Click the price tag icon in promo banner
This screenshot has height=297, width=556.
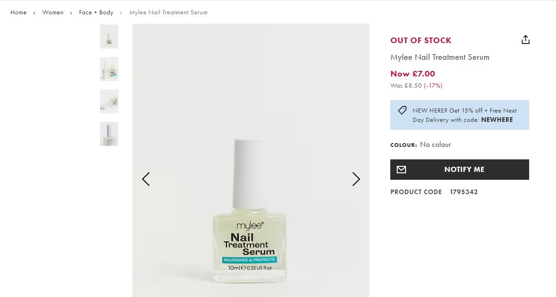402,110
